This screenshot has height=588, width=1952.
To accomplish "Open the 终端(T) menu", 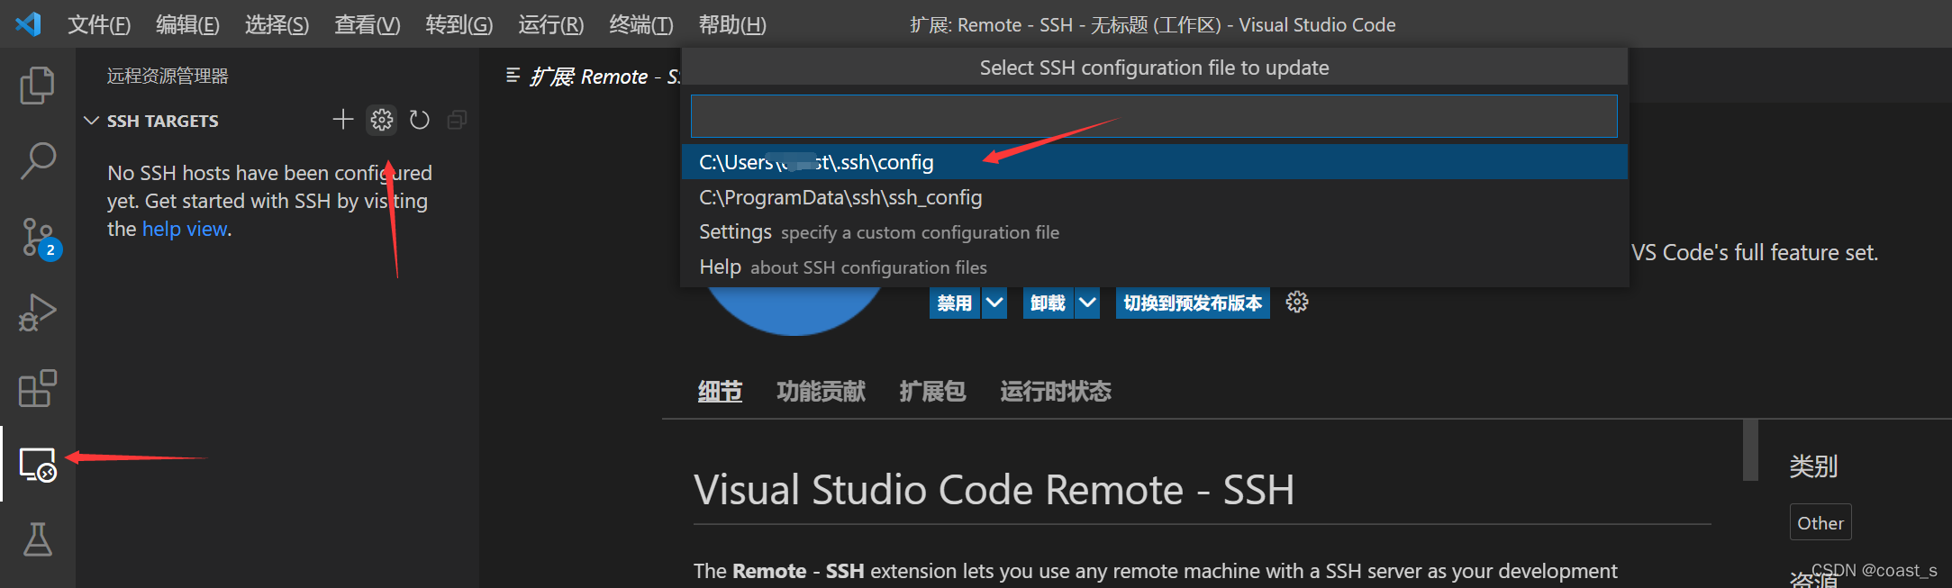I will (x=640, y=25).
